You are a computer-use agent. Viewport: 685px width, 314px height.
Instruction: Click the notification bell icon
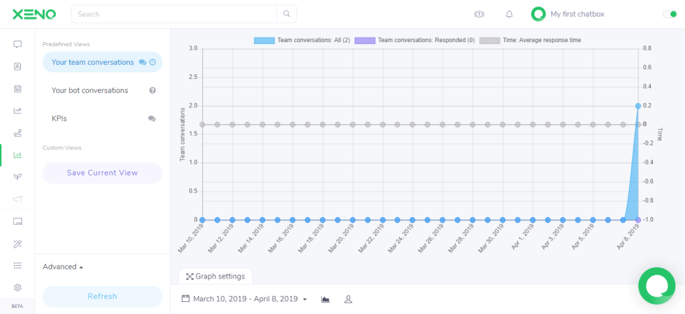[x=509, y=15]
